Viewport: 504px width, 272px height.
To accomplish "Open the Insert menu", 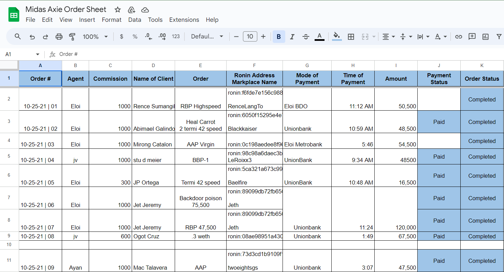I will pos(87,20).
